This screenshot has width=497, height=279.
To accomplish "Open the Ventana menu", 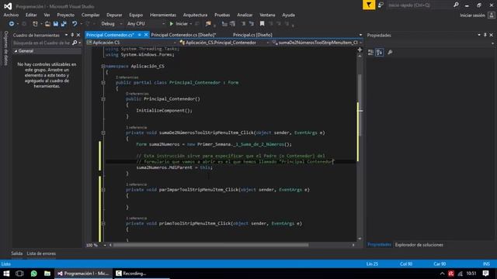I will [267, 15].
